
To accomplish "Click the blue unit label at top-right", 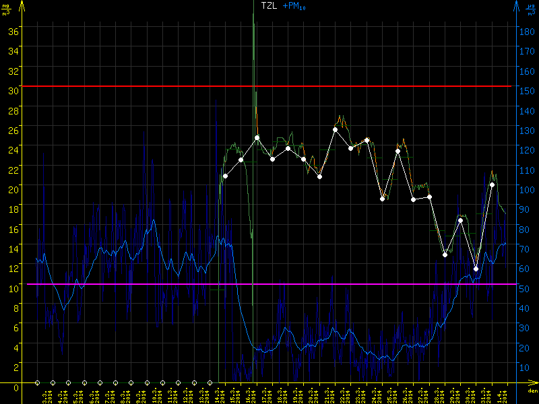I will point(530,7).
